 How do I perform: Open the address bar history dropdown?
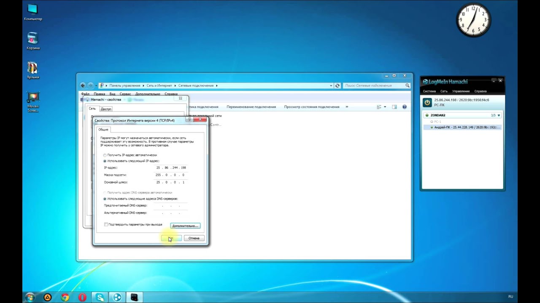[x=331, y=85]
